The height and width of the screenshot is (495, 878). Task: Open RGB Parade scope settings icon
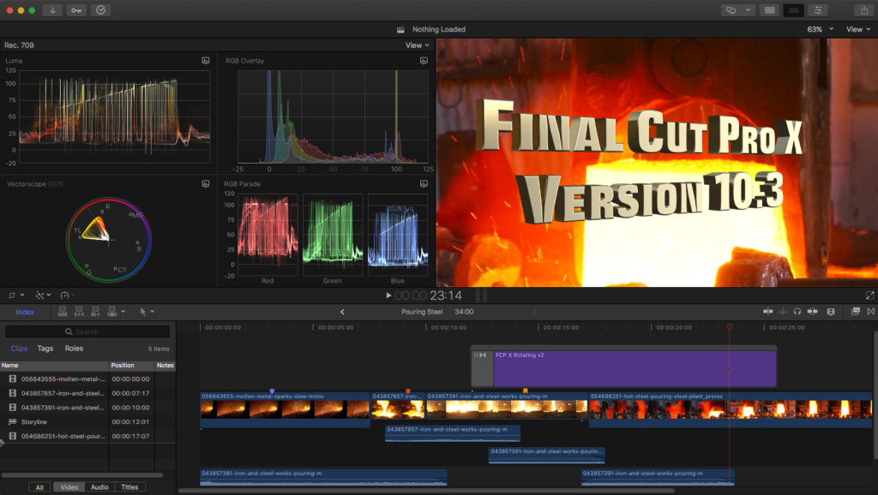(x=424, y=183)
